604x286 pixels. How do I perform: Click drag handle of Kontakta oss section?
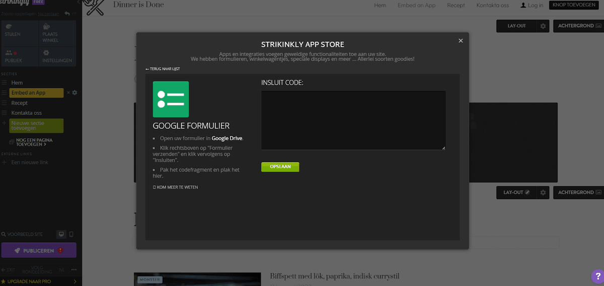(x=4, y=113)
